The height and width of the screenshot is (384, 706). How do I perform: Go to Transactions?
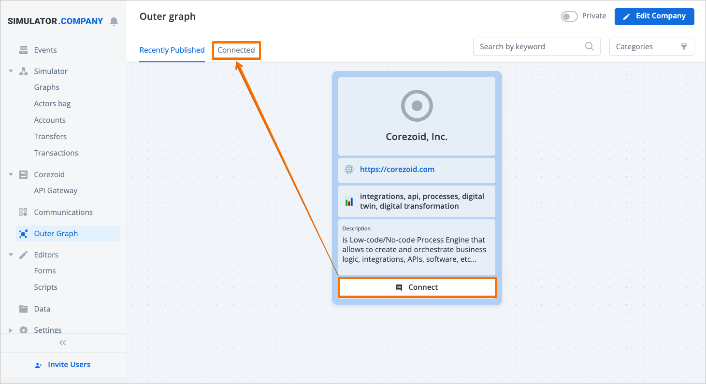(56, 153)
